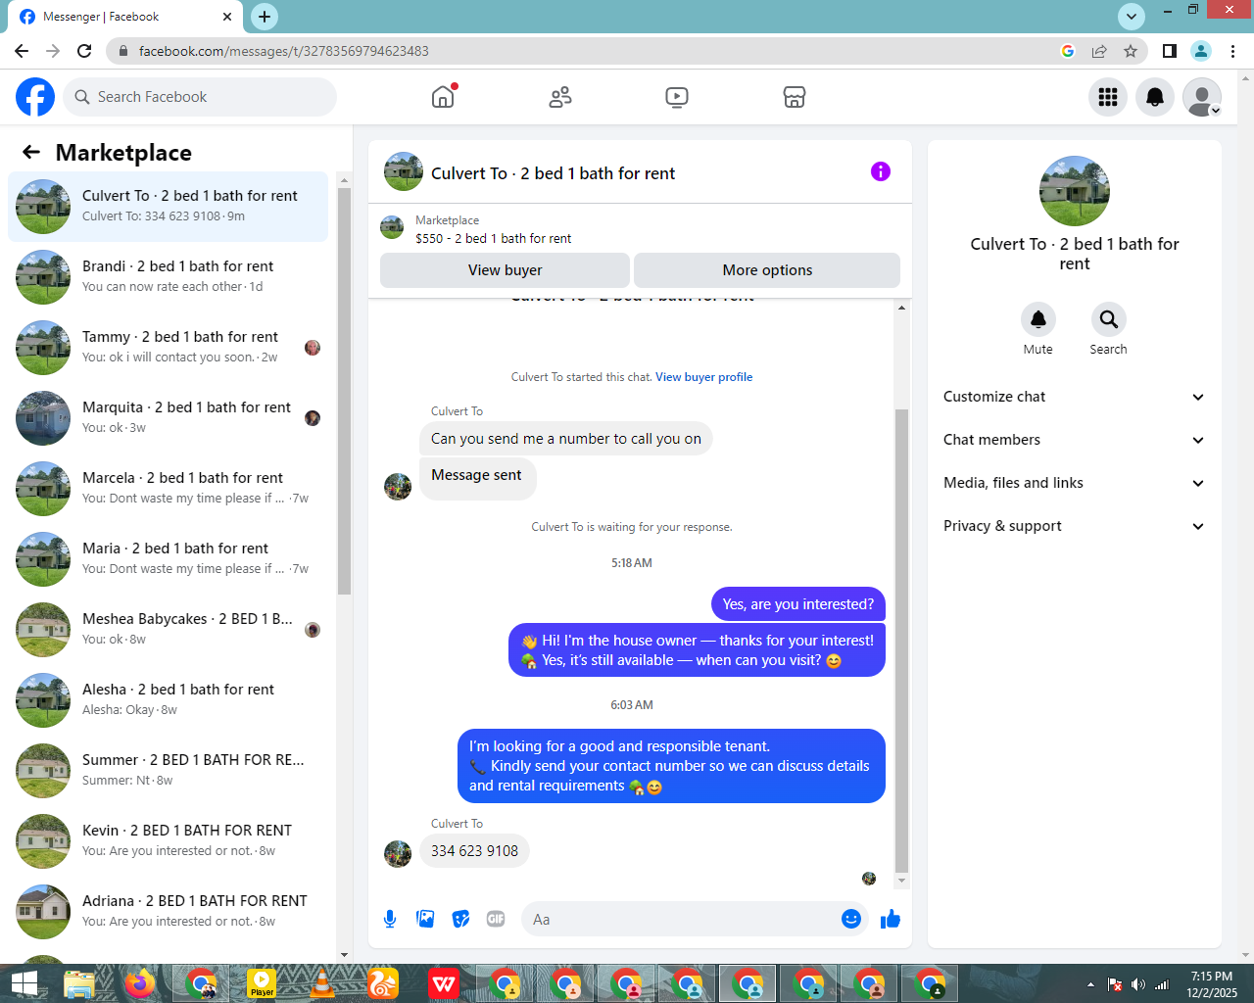Image resolution: width=1254 pixels, height=1003 pixels.
Task: Focus the Search Facebook field
Action: 200,97
